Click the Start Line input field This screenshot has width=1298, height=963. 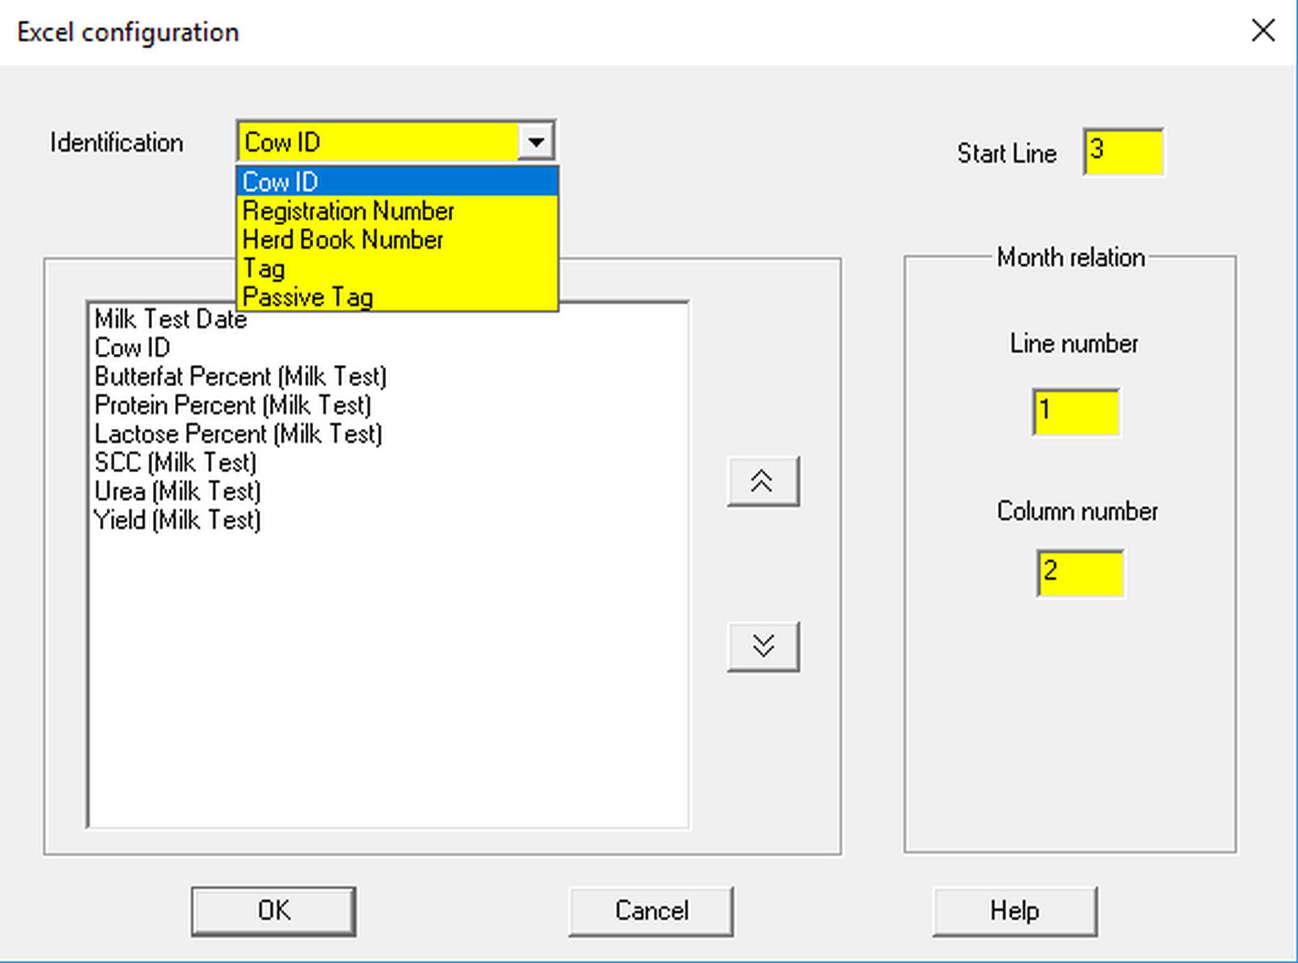1123,152
